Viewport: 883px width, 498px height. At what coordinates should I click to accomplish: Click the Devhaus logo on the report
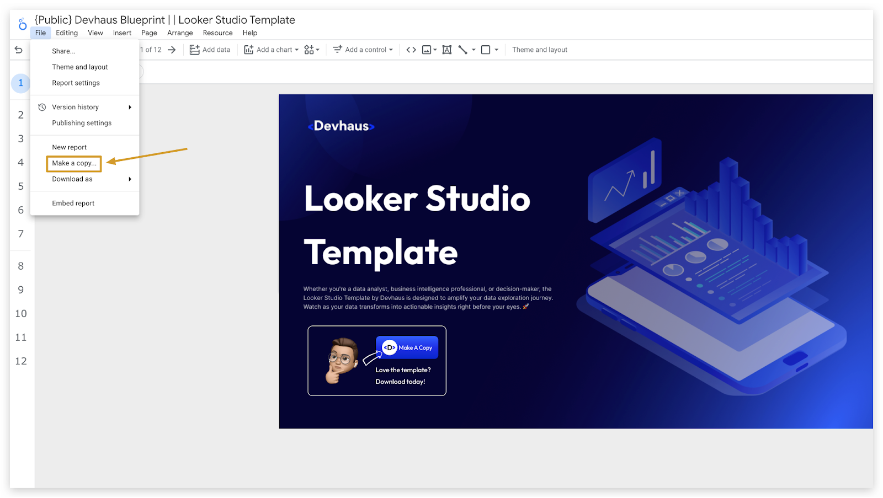tap(341, 126)
